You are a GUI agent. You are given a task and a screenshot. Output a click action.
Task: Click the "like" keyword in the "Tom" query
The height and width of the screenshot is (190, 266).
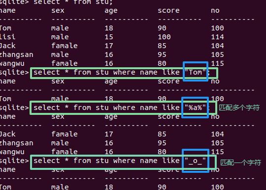171,72
